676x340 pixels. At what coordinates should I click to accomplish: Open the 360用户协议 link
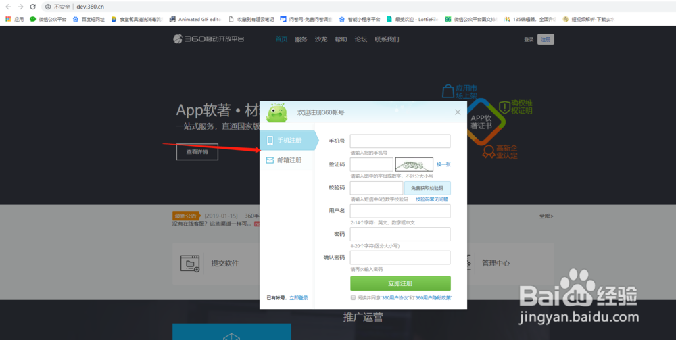393,298
